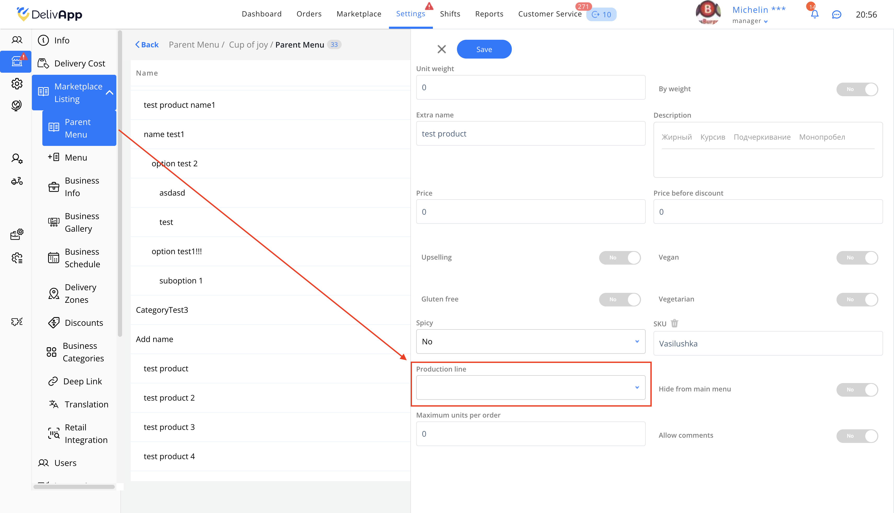This screenshot has height=513, width=894.
Task: Click the notification bell icon
Action: 814,14
